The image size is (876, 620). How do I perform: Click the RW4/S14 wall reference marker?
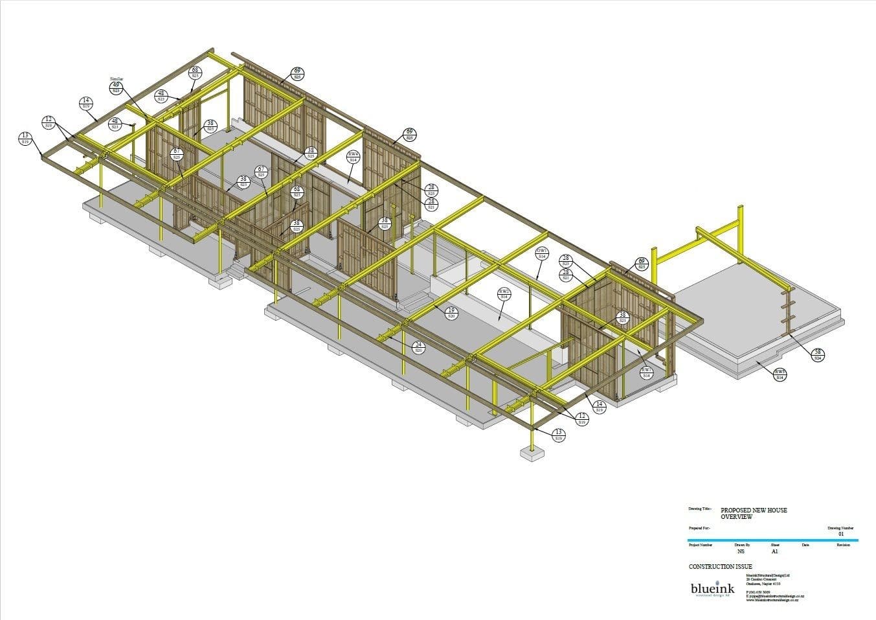(x=354, y=155)
